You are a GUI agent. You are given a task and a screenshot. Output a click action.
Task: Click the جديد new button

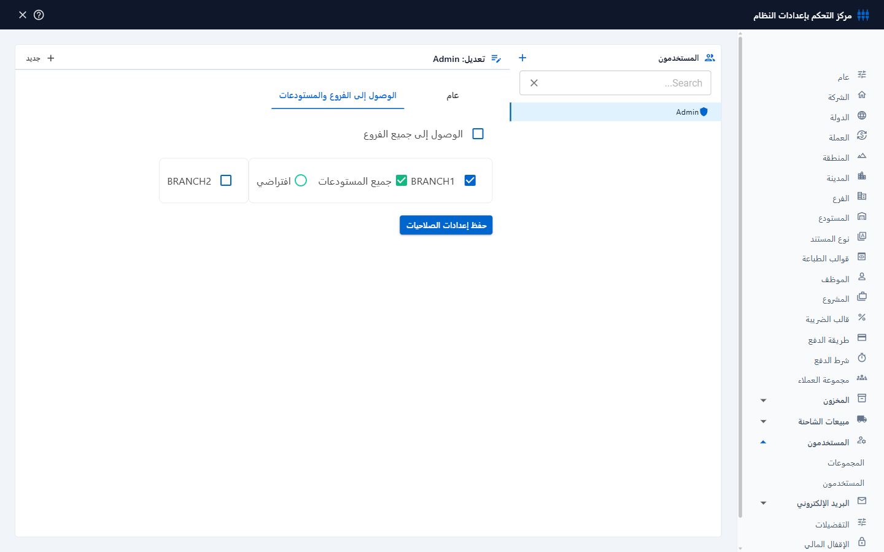[41, 58]
